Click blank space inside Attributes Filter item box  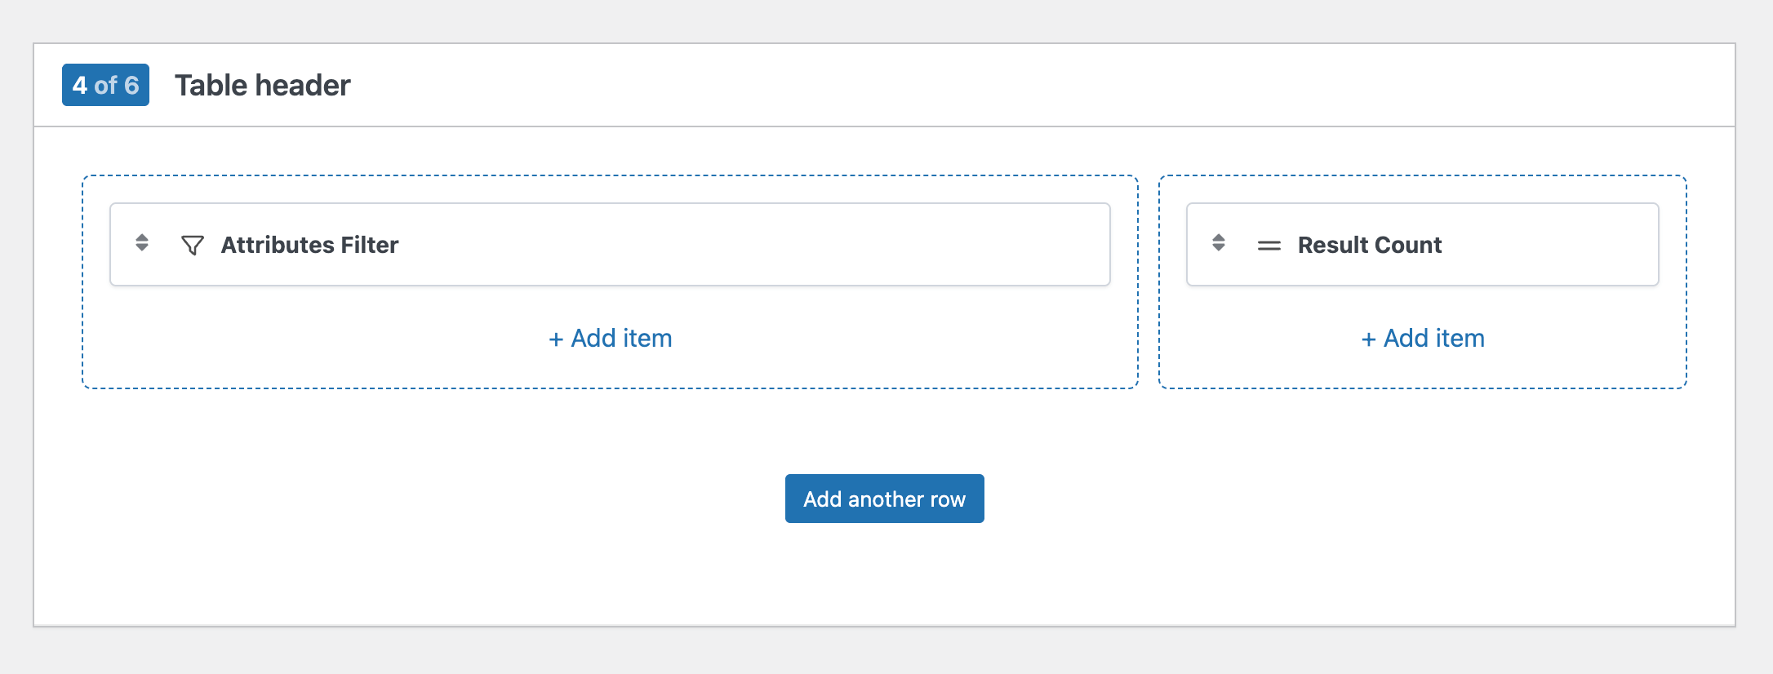pos(735,245)
